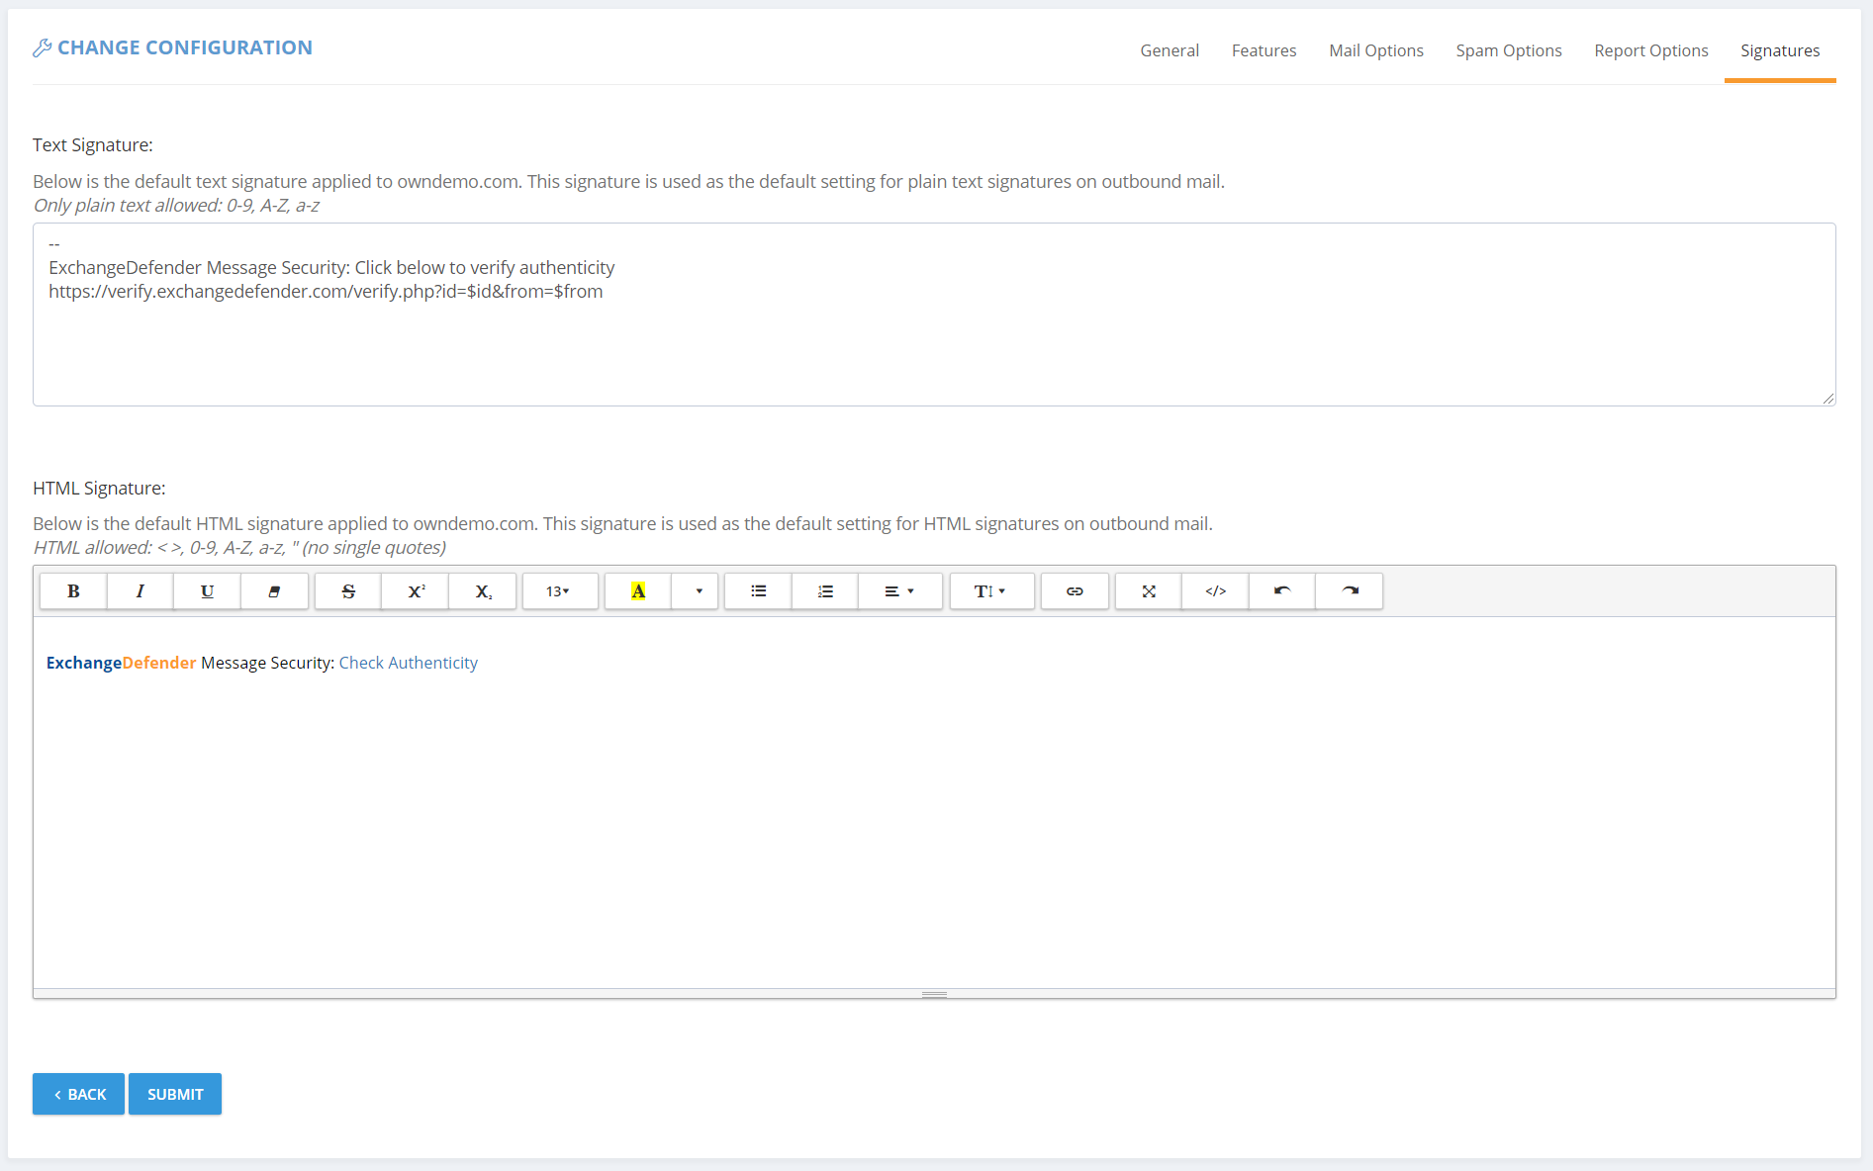Screen dimensions: 1873x1171
Task: Open the paragraph alignment dropdown
Action: pos(900,591)
